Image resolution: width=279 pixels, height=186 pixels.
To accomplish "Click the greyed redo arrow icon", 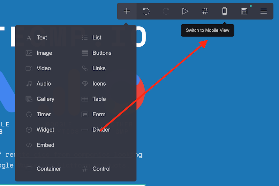I will tap(166, 11).
